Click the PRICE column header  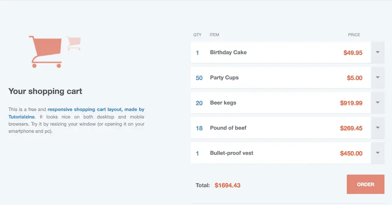(x=354, y=35)
